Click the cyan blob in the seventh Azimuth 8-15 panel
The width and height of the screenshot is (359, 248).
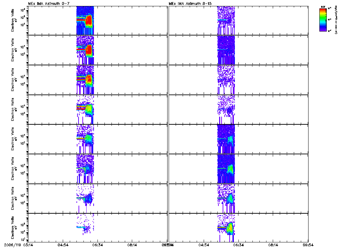point(230,198)
